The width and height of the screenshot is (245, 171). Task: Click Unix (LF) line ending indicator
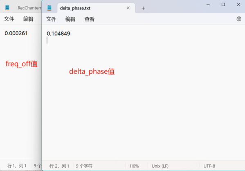click(160, 166)
